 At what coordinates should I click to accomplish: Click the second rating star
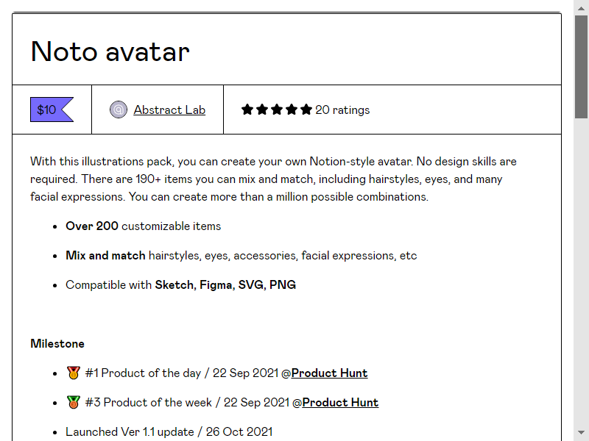pyautogui.click(x=262, y=110)
